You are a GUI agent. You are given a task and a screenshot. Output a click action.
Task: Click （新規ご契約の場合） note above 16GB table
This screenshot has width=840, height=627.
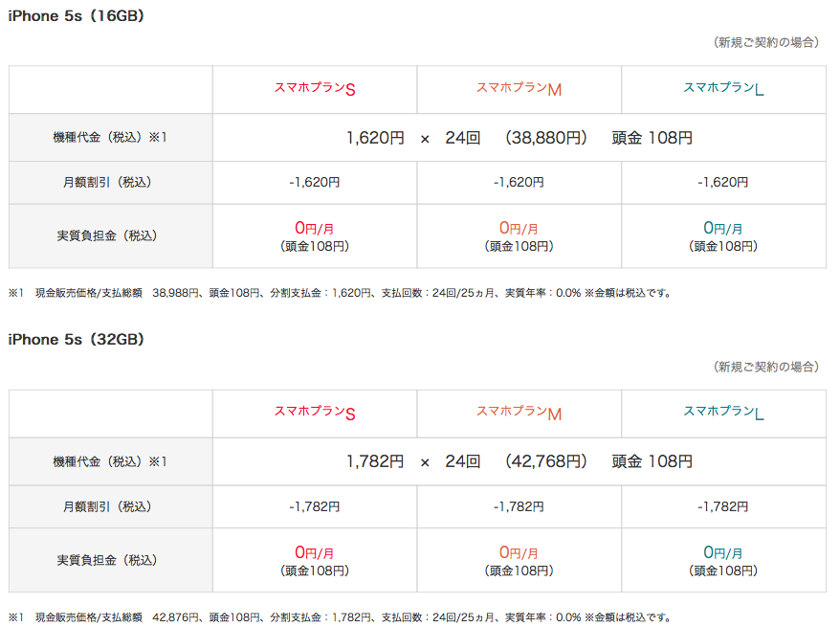coord(766,43)
